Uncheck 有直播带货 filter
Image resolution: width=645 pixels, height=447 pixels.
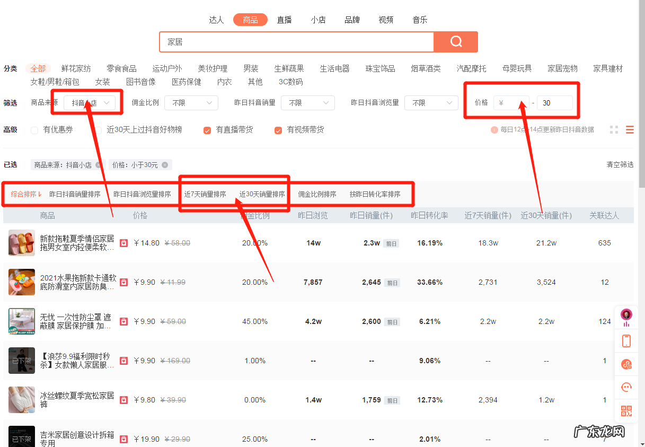[207, 129]
